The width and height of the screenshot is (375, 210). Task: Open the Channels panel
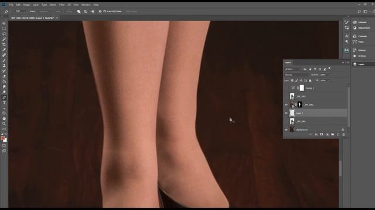(x=360, y=36)
